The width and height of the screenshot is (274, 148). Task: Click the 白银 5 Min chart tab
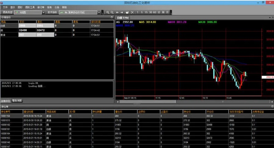tap(123, 17)
